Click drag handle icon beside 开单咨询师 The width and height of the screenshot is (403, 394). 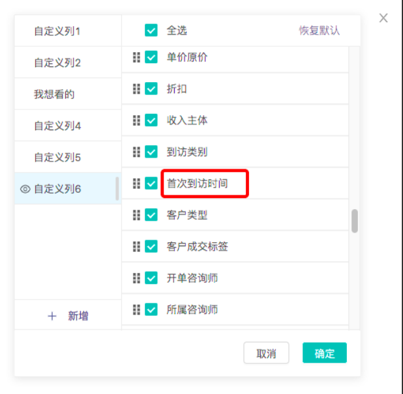pos(136,278)
